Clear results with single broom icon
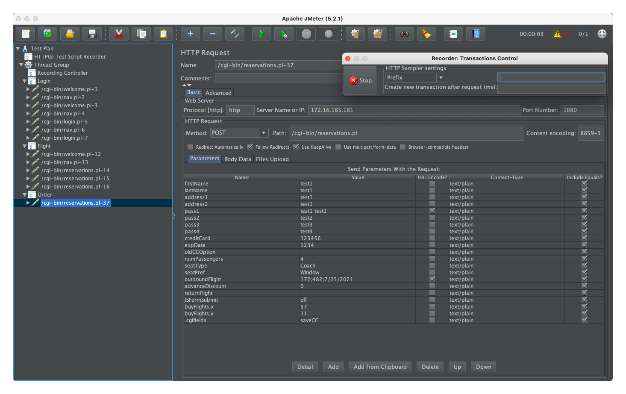The image size is (626, 394). coord(355,34)
